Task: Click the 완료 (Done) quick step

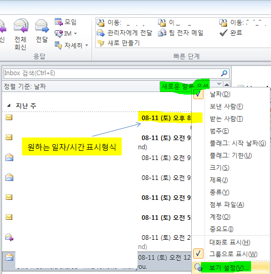Action: (231, 33)
